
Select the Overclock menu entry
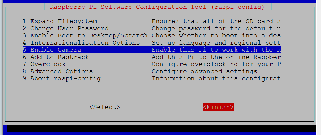point(44,64)
